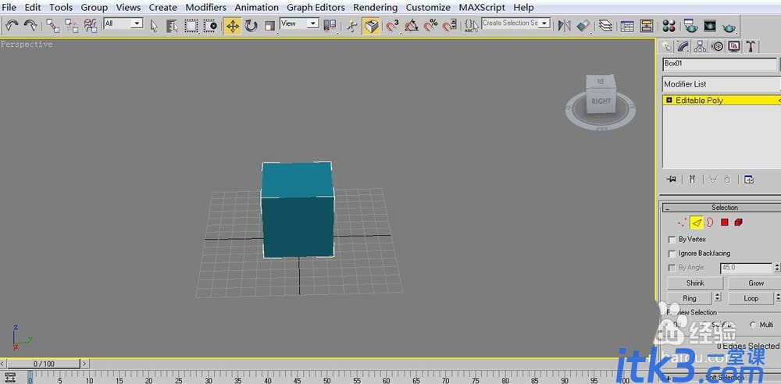Click the Shrink selection button
This screenshot has width=781, height=384.
[x=695, y=283]
